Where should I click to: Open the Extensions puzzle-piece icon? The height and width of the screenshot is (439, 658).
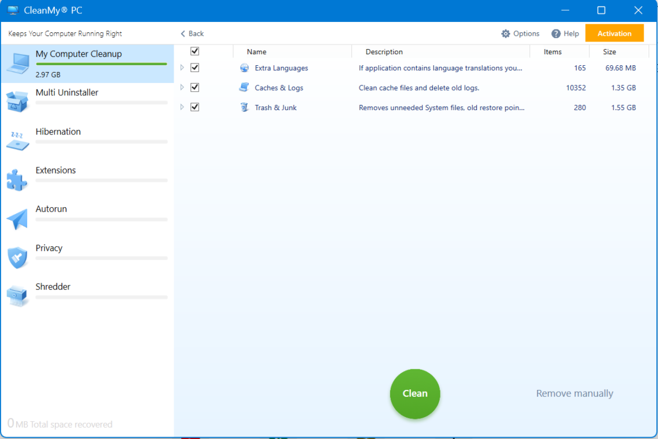(x=17, y=179)
